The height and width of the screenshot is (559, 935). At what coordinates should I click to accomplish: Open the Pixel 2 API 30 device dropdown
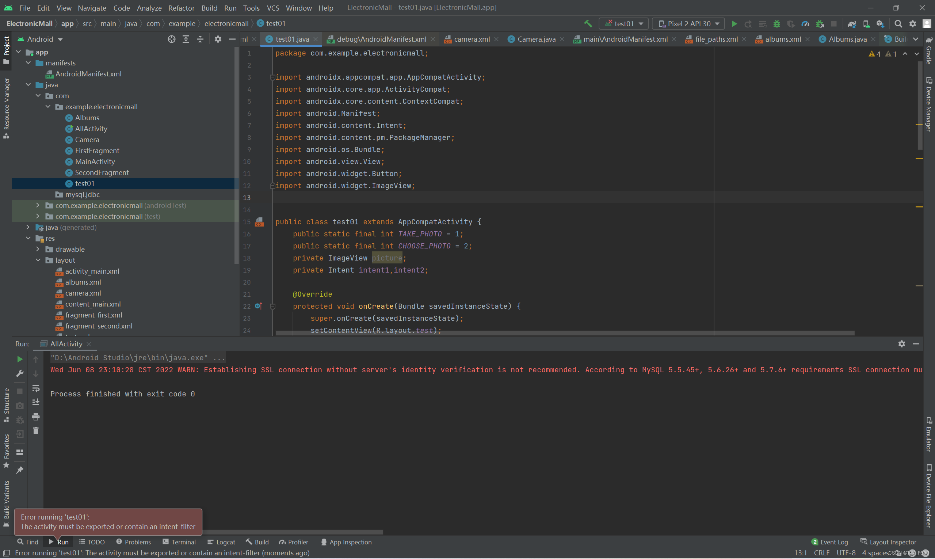688,24
